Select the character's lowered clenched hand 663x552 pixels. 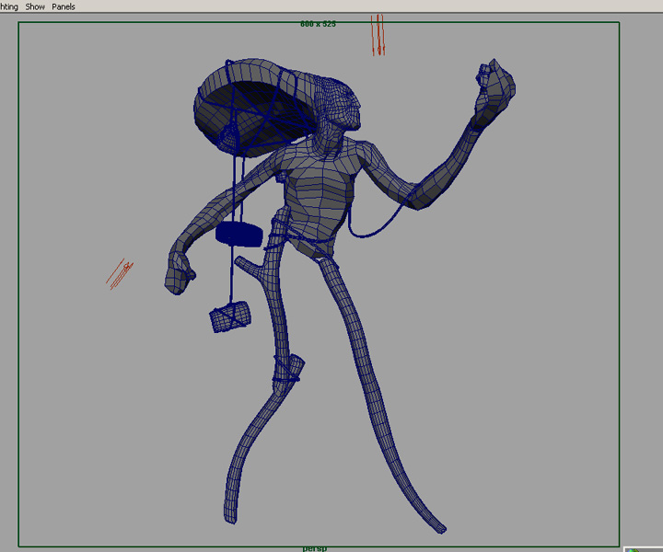point(180,271)
